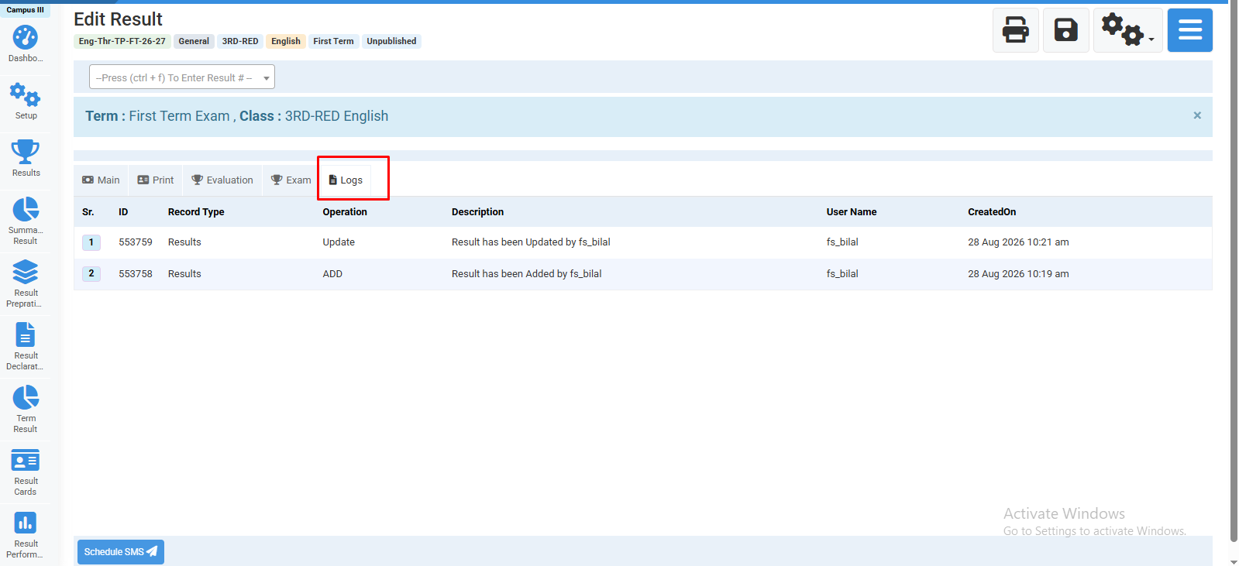The width and height of the screenshot is (1239, 566).
Task: Click 'Result has been Updated by fs_bilal'
Action: click(x=531, y=242)
